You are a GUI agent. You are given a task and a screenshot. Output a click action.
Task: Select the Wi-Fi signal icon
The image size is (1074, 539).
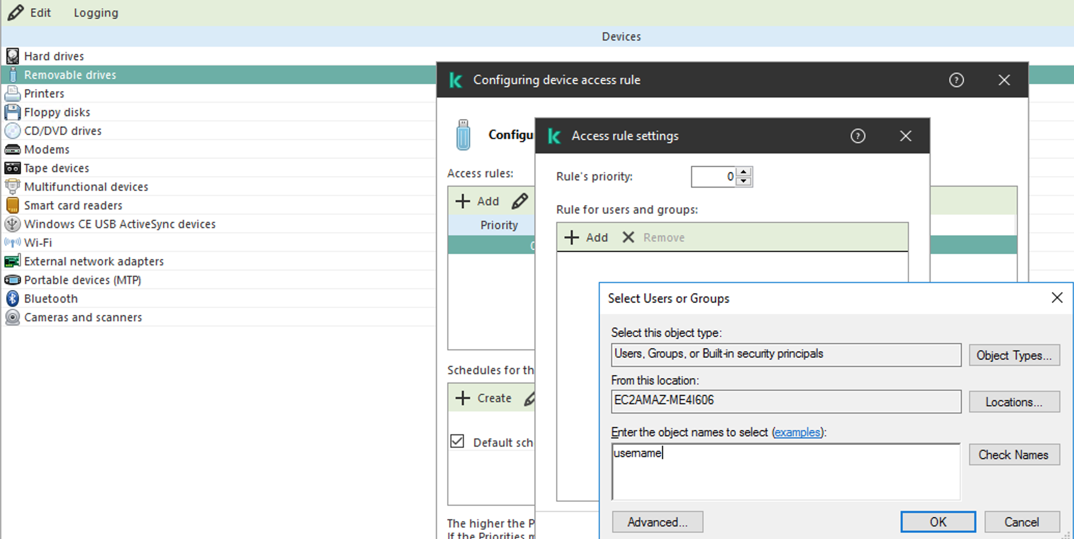click(12, 243)
